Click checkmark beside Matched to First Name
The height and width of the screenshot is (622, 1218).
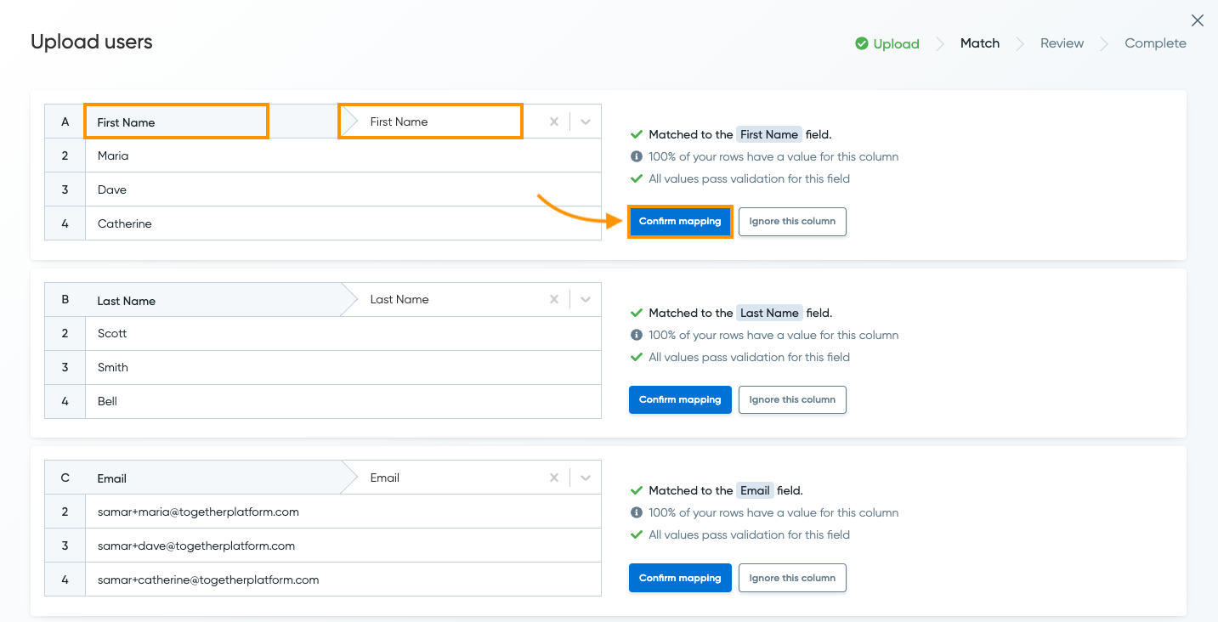pyautogui.click(x=637, y=134)
